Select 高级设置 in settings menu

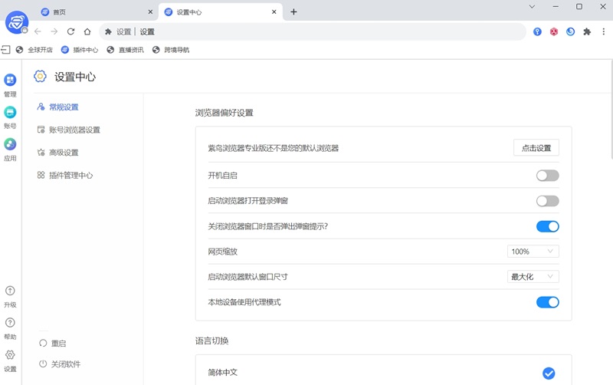(58, 153)
